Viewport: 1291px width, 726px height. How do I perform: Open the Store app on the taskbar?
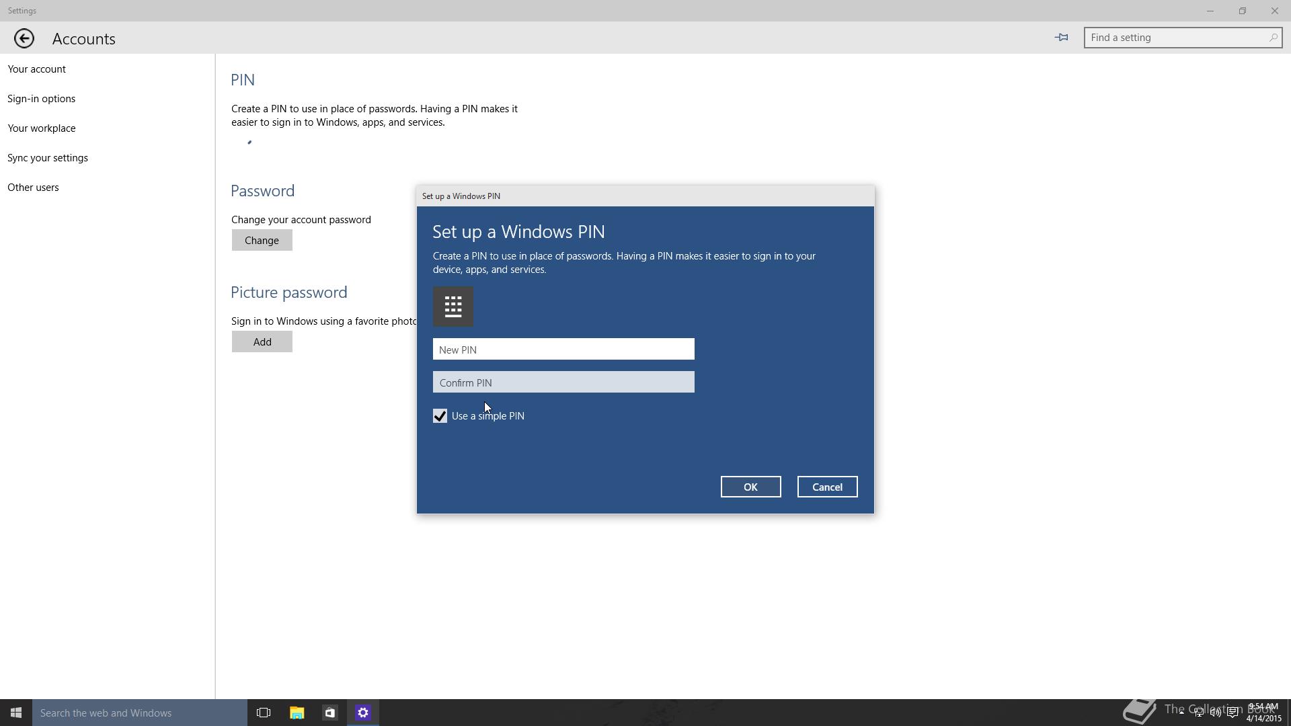[x=329, y=713]
